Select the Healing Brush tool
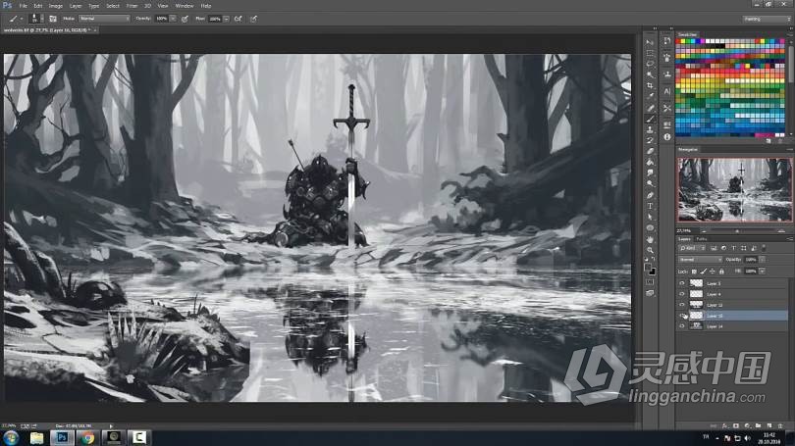 (650, 108)
